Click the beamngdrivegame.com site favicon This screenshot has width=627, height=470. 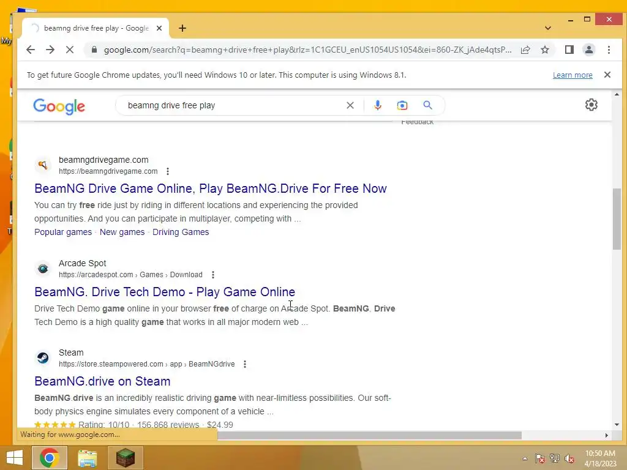point(43,165)
